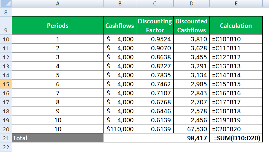Select period 10 cell in row 19

[x=58, y=120]
